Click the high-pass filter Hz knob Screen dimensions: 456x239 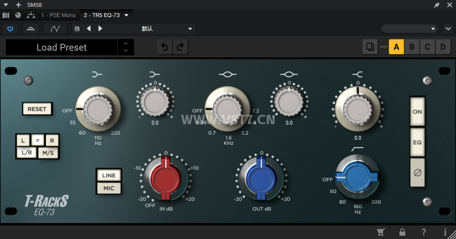click(357, 177)
